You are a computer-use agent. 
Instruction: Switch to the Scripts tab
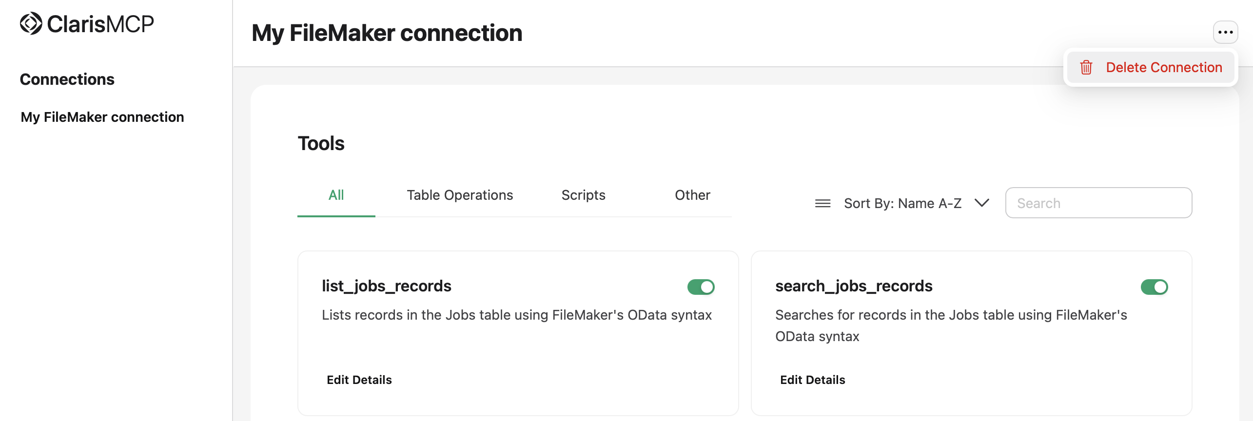[583, 195]
